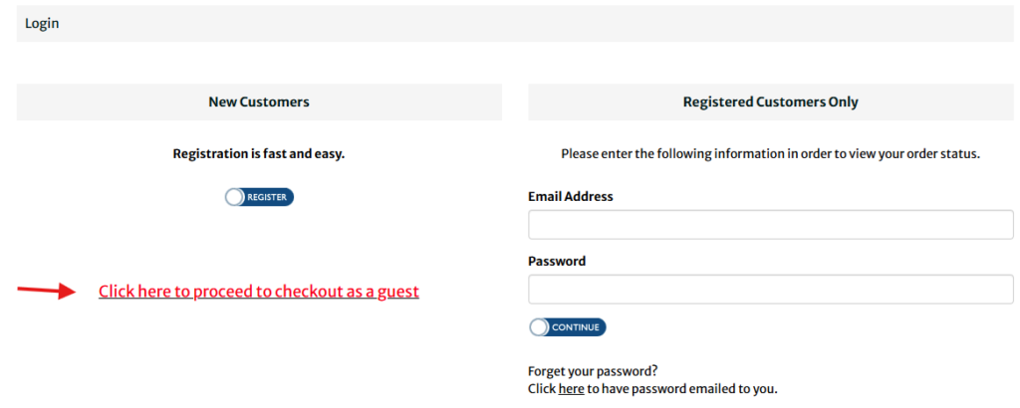Click the red arrow pointing to guest checkout
This screenshot has width=1020, height=408.
47,291
